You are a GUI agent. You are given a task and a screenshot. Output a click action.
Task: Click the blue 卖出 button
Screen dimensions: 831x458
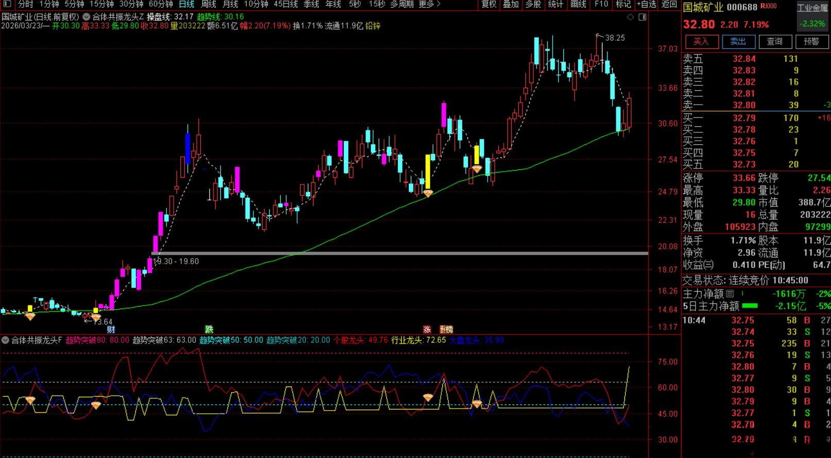point(738,42)
